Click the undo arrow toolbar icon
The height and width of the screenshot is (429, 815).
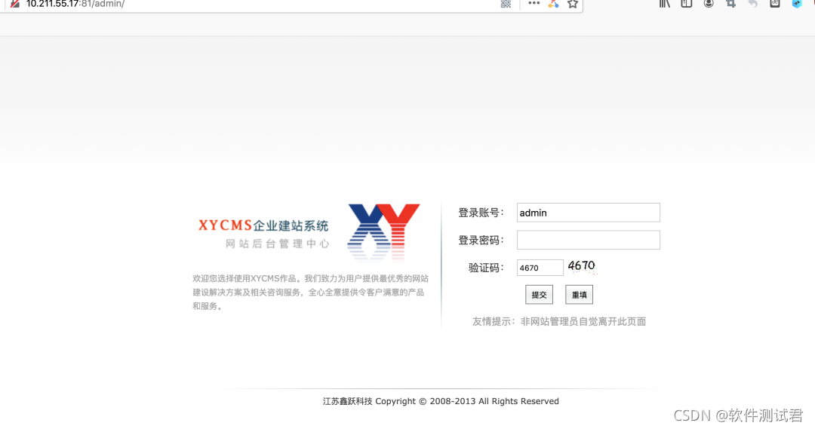(752, 4)
